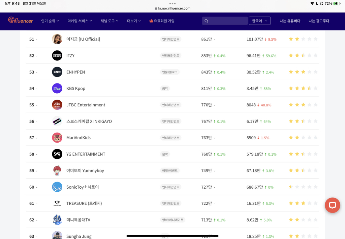The width and height of the screenshot is (345, 239).
Task: Tap the battery status icon
Action: click(x=337, y=3)
